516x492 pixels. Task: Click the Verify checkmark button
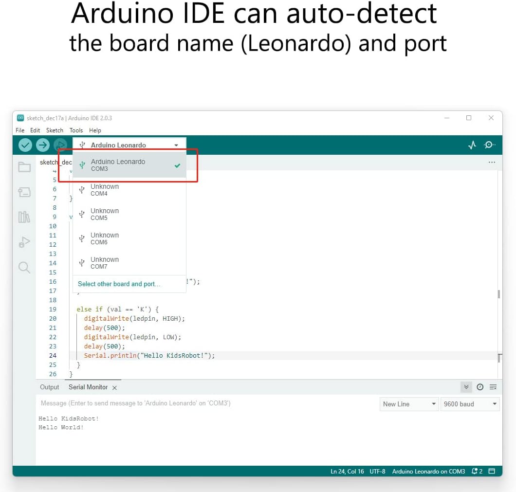[x=25, y=145]
